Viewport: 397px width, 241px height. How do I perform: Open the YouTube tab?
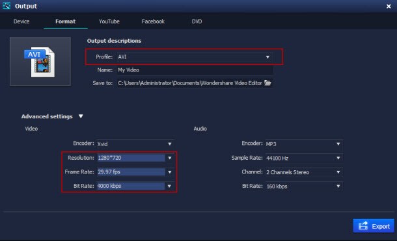(109, 21)
